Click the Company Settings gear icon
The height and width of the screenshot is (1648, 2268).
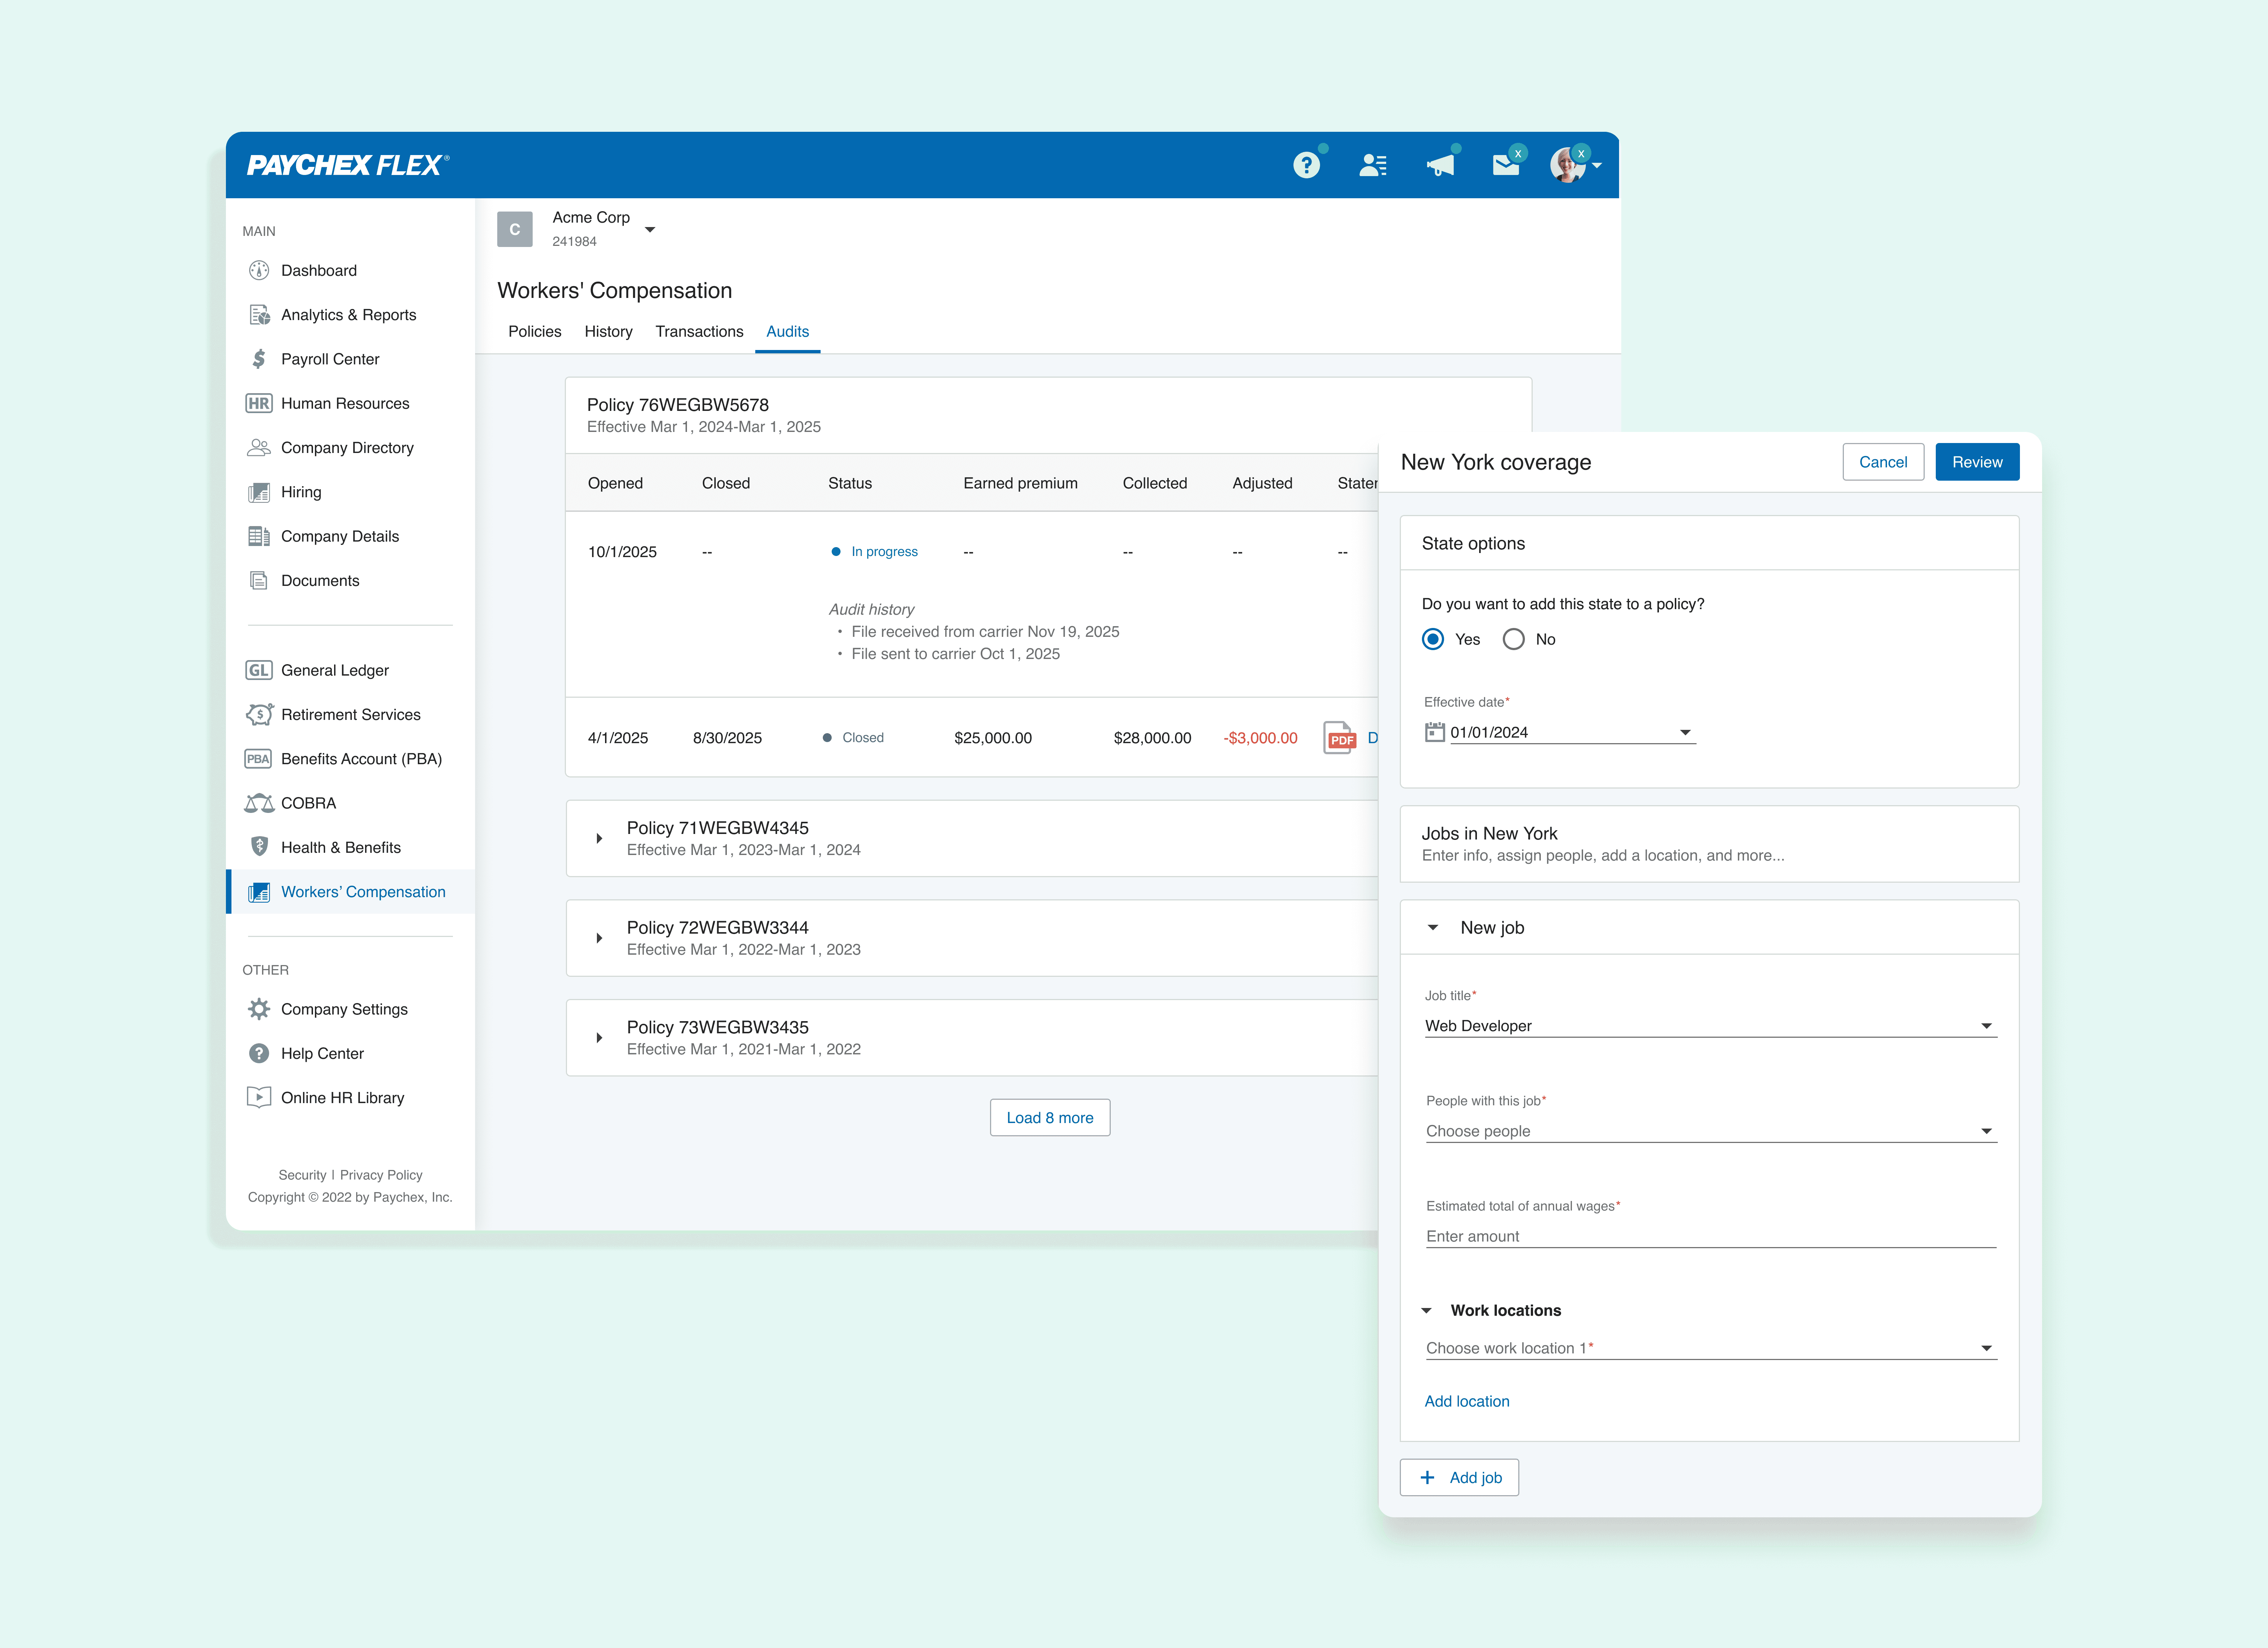click(259, 1009)
